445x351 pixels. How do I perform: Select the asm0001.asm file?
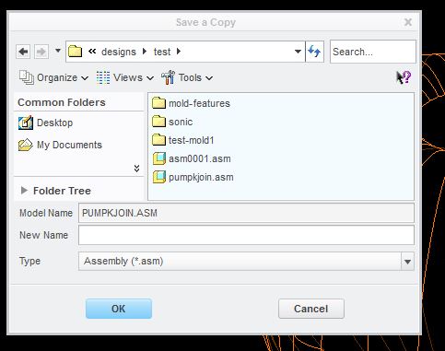tap(192, 158)
